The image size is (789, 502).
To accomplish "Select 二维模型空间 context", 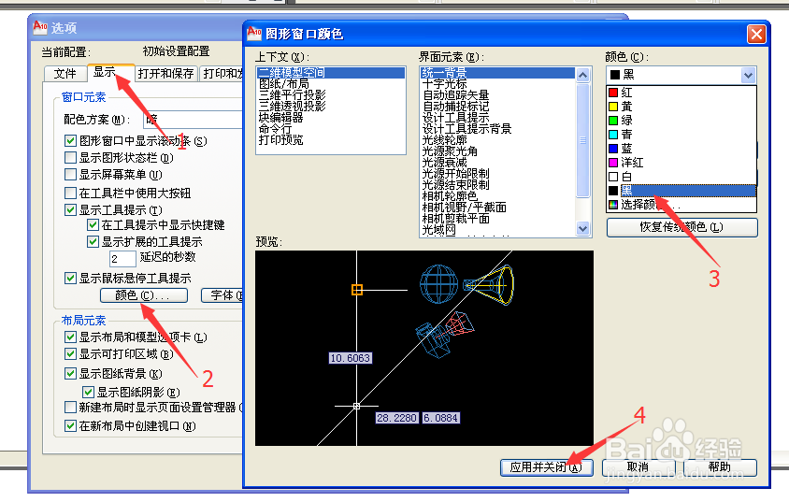I will click(x=331, y=73).
